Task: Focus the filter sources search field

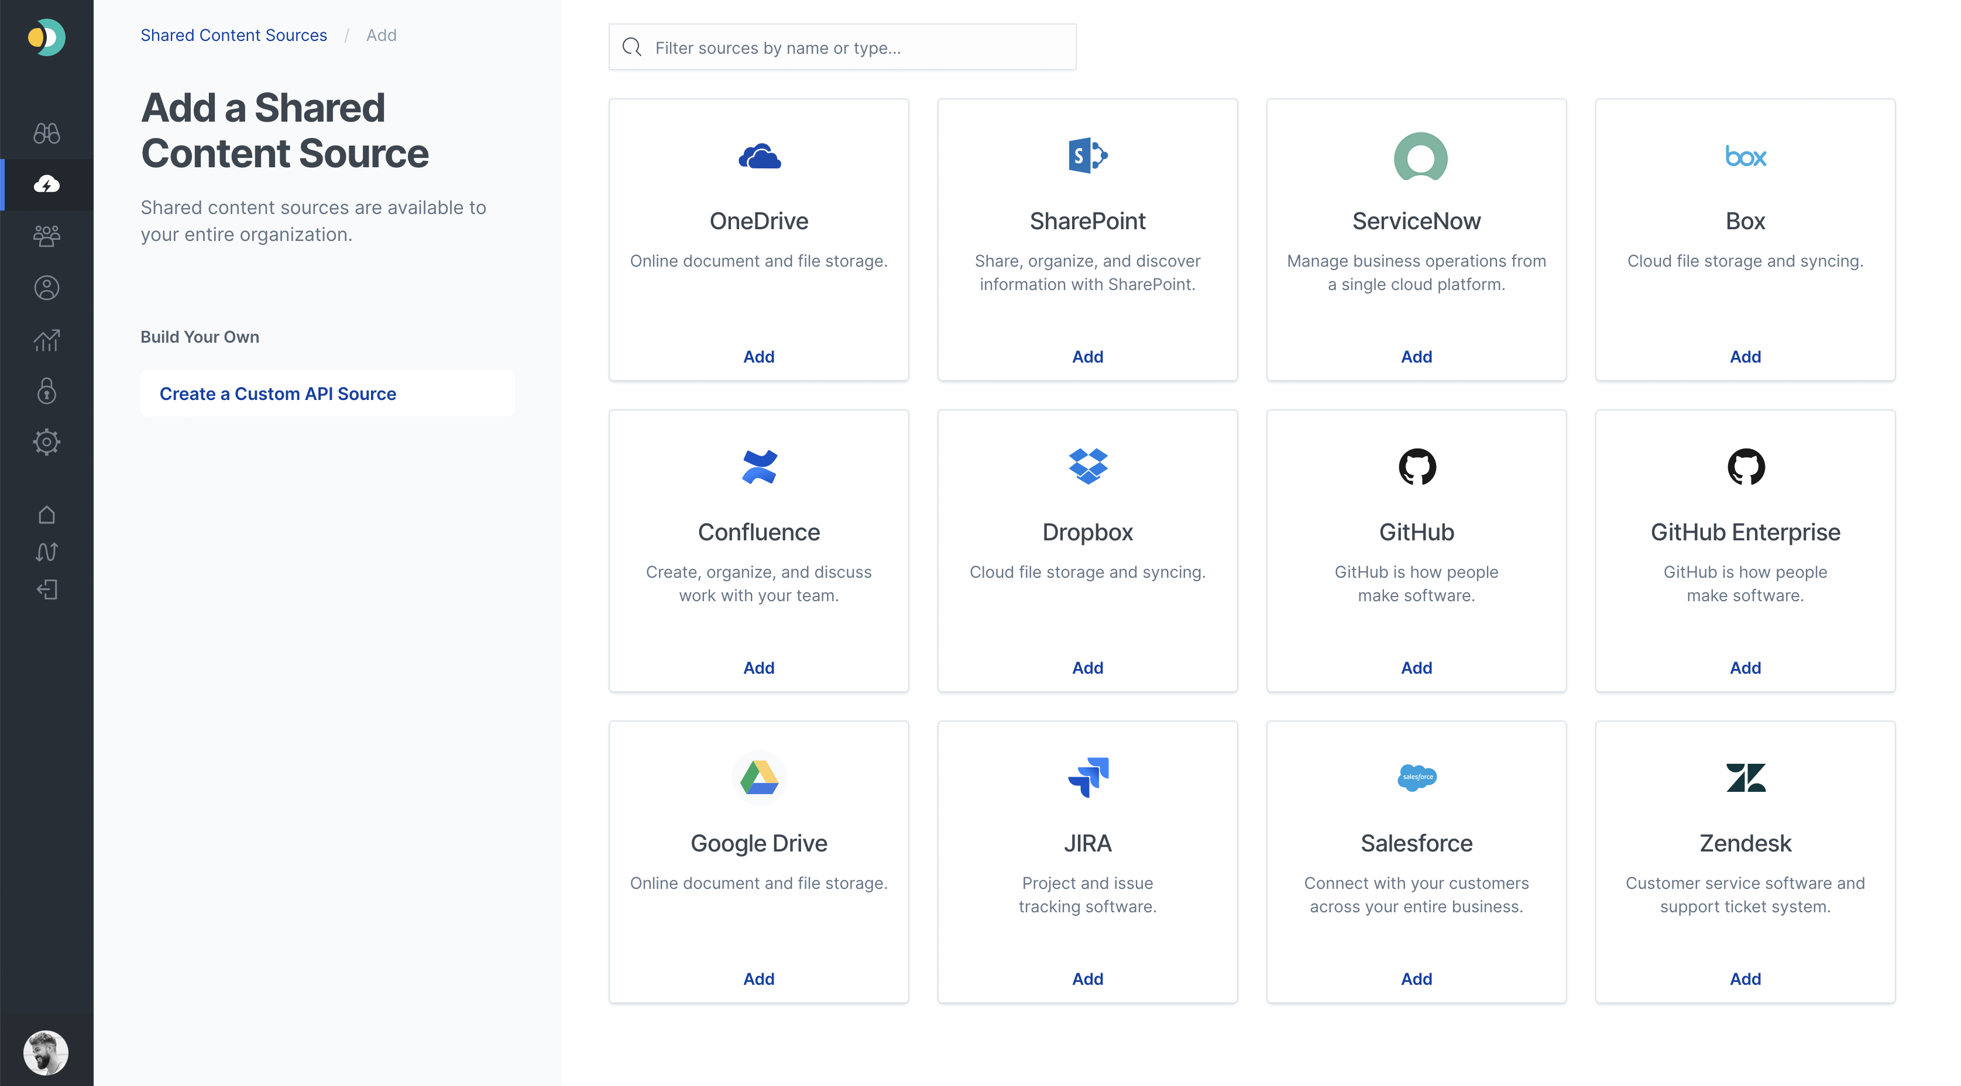Action: click(x=842, y=47)
